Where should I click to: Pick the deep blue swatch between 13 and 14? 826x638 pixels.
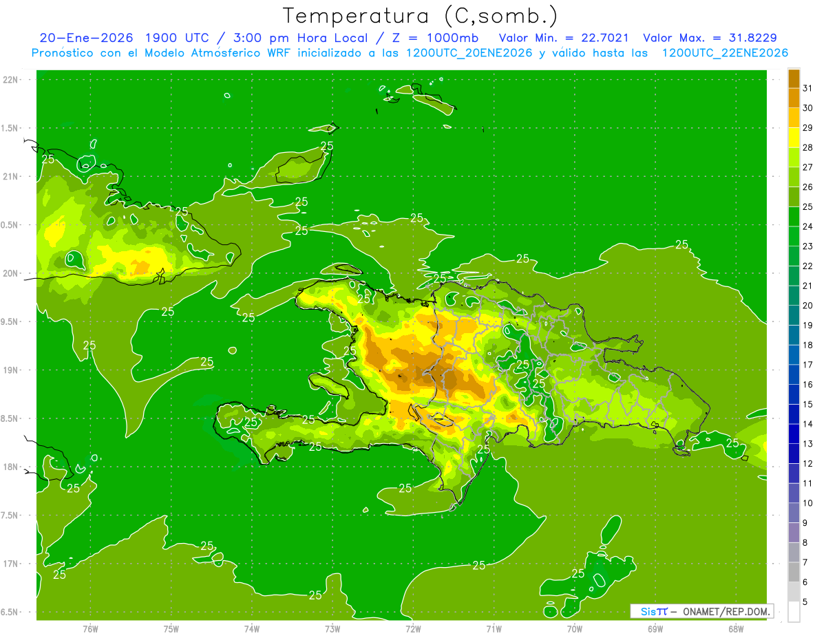coord(794,434)
